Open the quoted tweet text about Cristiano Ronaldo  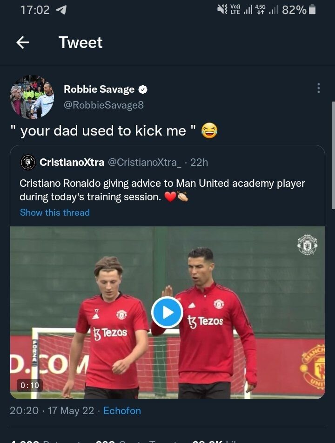pos(162,190)
